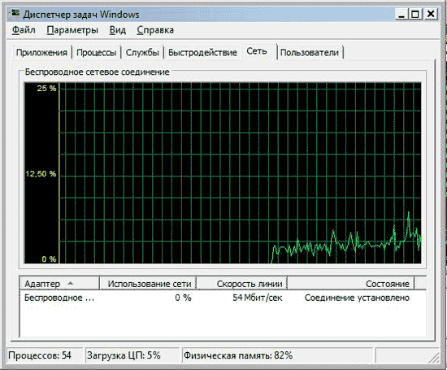Switch to the Приложения tab
447x370 pixels.
click(x=41, y=53)
